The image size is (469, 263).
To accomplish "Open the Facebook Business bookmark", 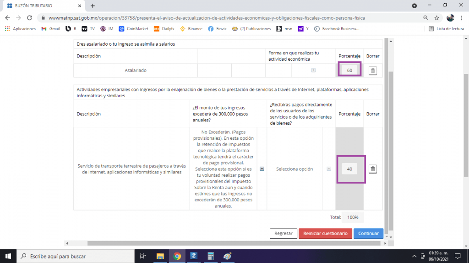I will (337, 29).
